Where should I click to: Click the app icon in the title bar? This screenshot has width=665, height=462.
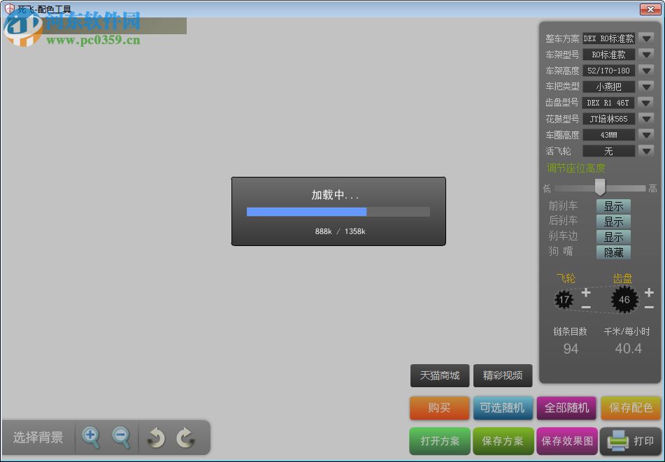coord(9,8)
